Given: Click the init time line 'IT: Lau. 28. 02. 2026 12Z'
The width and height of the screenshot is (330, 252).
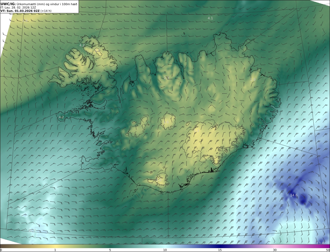Looking at the screenshot, I should pyautogui.click(x=18, y=7).
